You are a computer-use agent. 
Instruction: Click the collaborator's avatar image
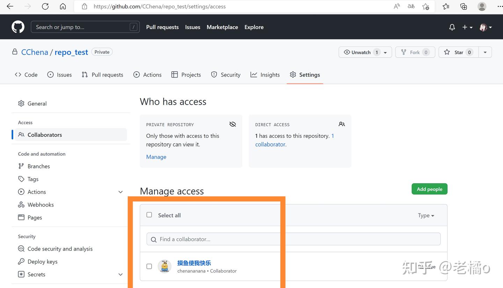165,266
